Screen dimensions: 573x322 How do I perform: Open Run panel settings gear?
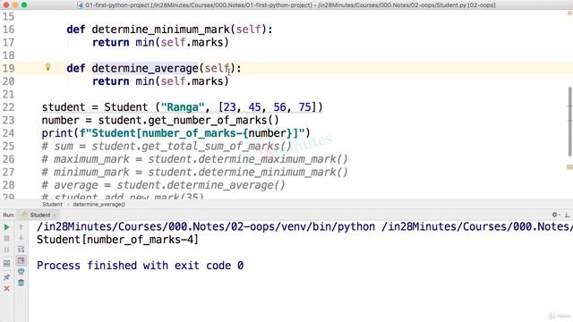tap(555, 215)
